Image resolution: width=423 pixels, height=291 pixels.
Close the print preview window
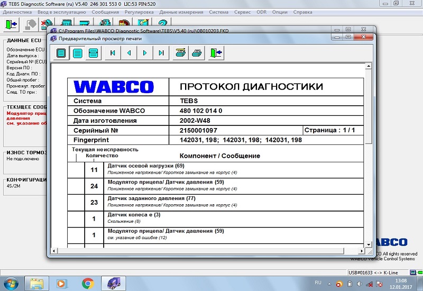point(364,37)
